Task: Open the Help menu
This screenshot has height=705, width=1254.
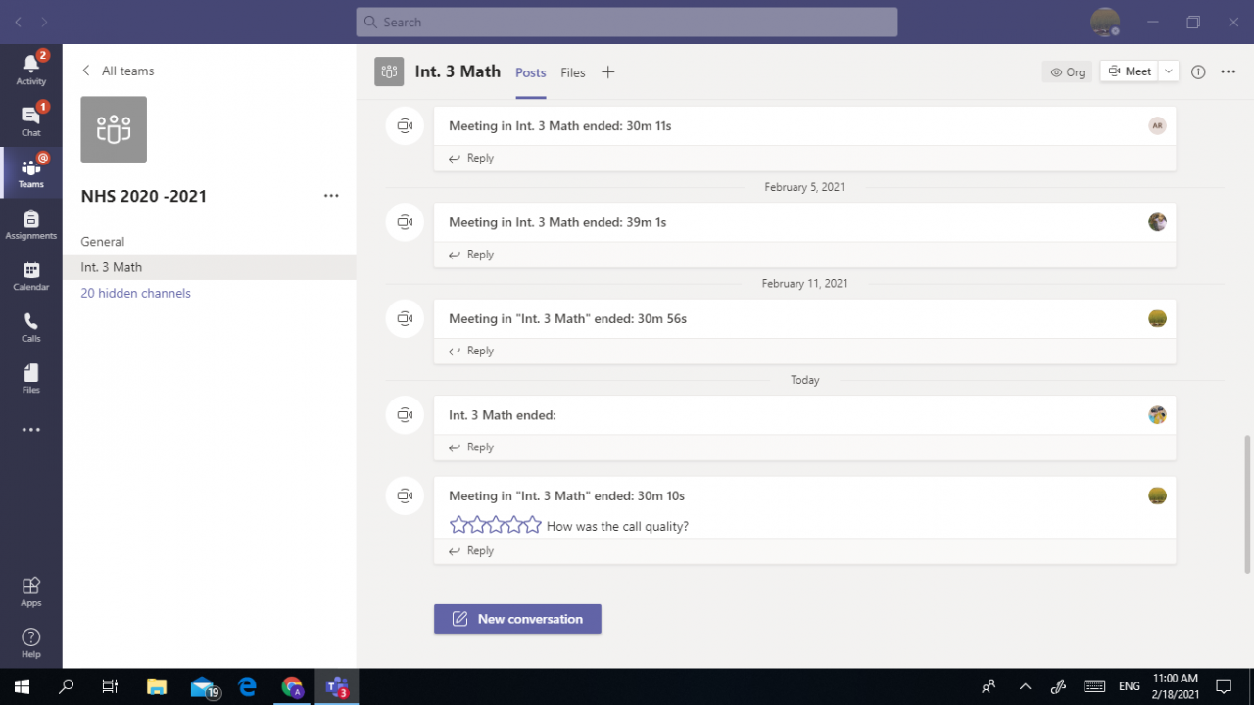Action: 31,642
